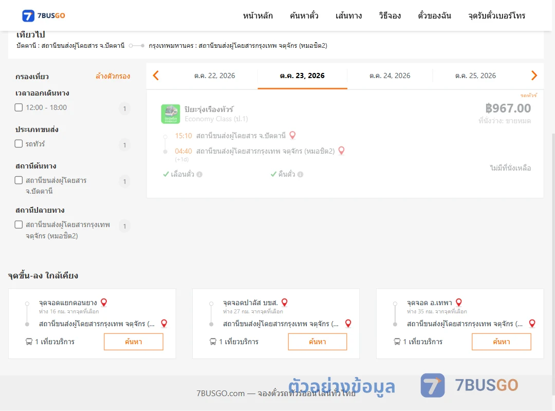Click bus icon in จุดจอดปาลัส บขส. card

pos(213,342)
